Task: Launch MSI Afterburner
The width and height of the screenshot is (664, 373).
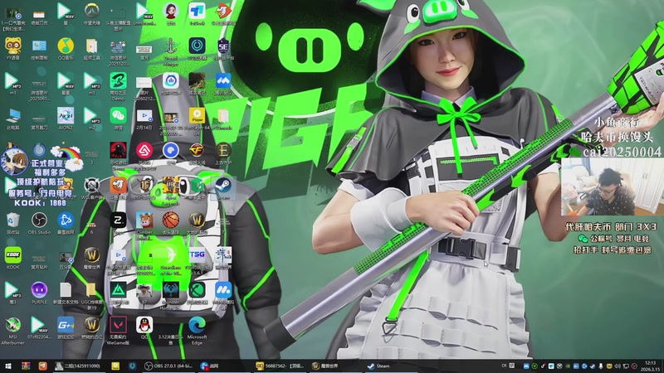Action: 12,331
